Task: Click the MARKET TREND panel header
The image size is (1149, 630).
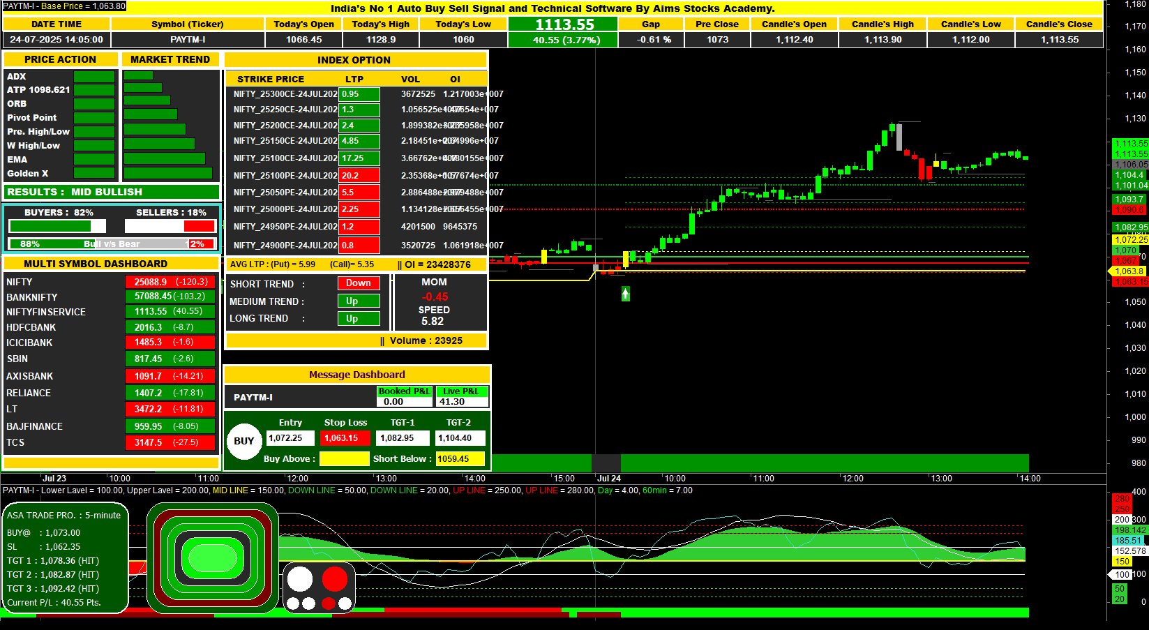Action: [170, 59]
